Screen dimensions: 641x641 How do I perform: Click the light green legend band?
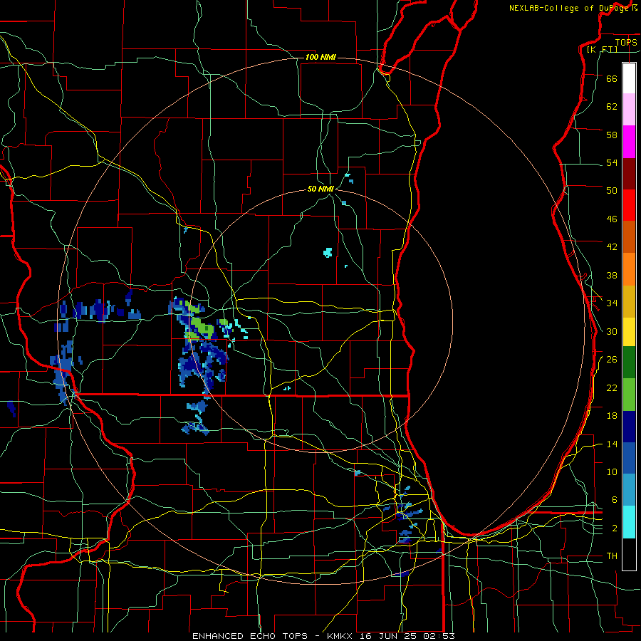(629, 395)
